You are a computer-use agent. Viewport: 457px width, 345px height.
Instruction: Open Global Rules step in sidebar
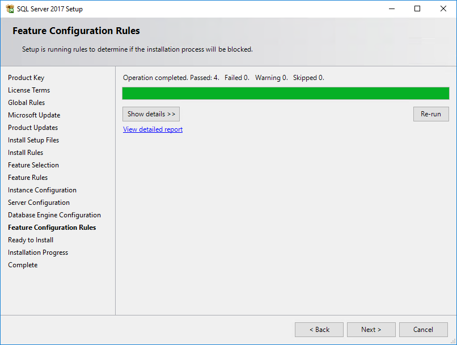[x=26, y=103]
